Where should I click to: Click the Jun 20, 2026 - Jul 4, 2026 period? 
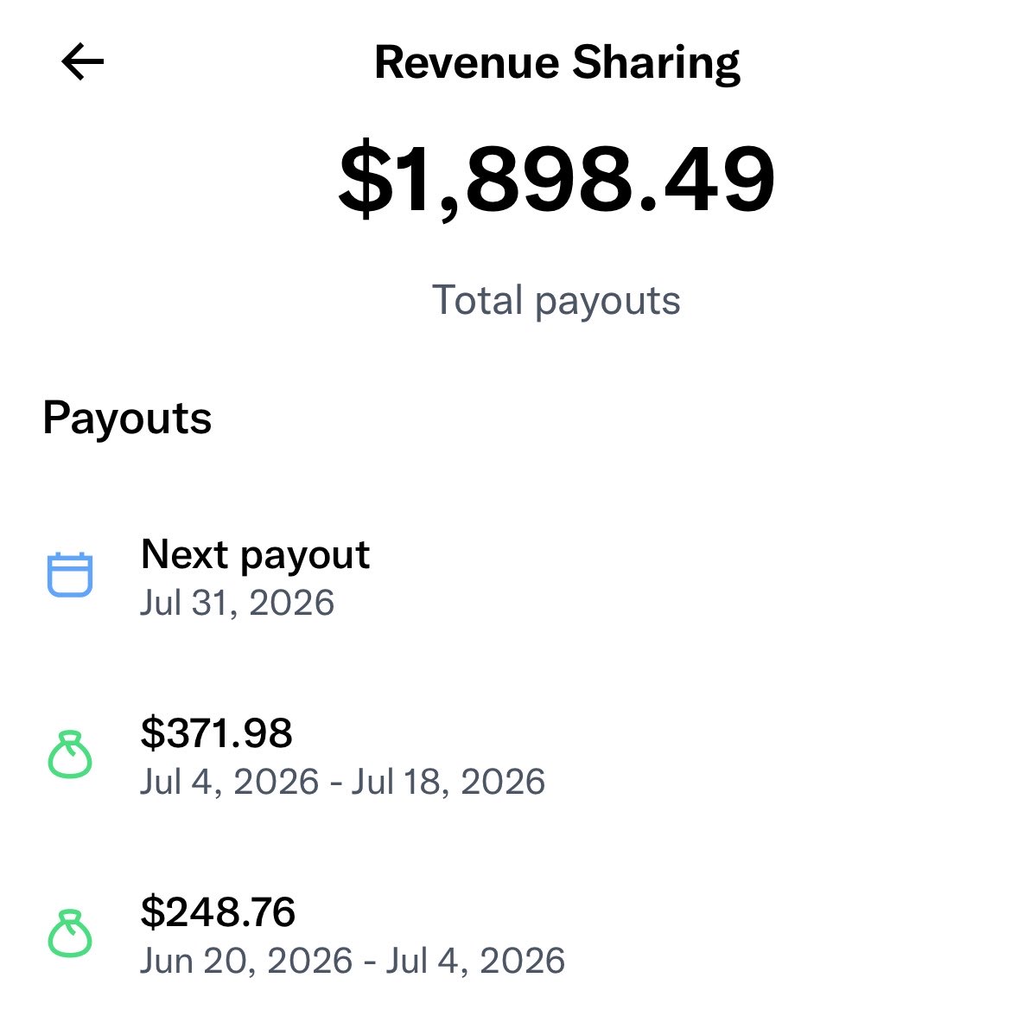(x=353, y=961)
